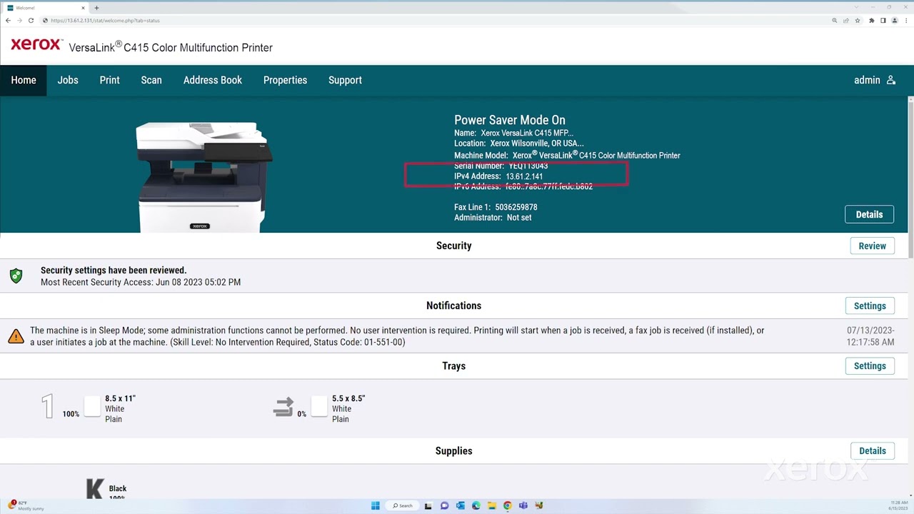The image size is (914, 514).
Task: Click the taskbar Search box
Action: (x=402, y=505)
